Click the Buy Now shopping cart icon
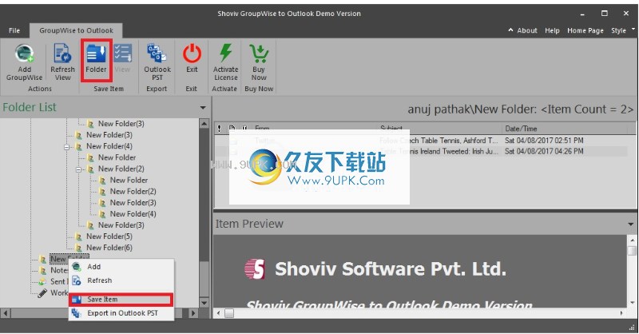 259,54
